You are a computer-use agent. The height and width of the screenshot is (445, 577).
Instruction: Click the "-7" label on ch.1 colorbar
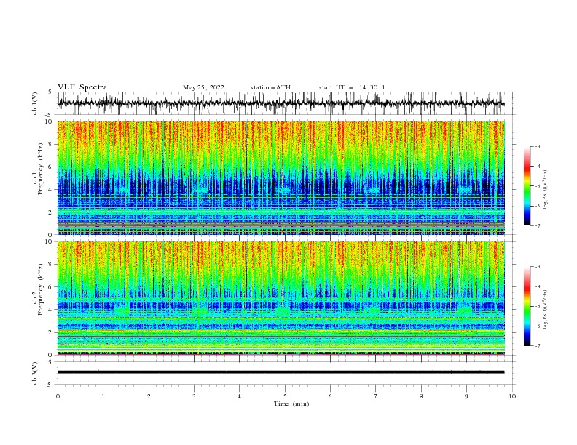[538, 225]
